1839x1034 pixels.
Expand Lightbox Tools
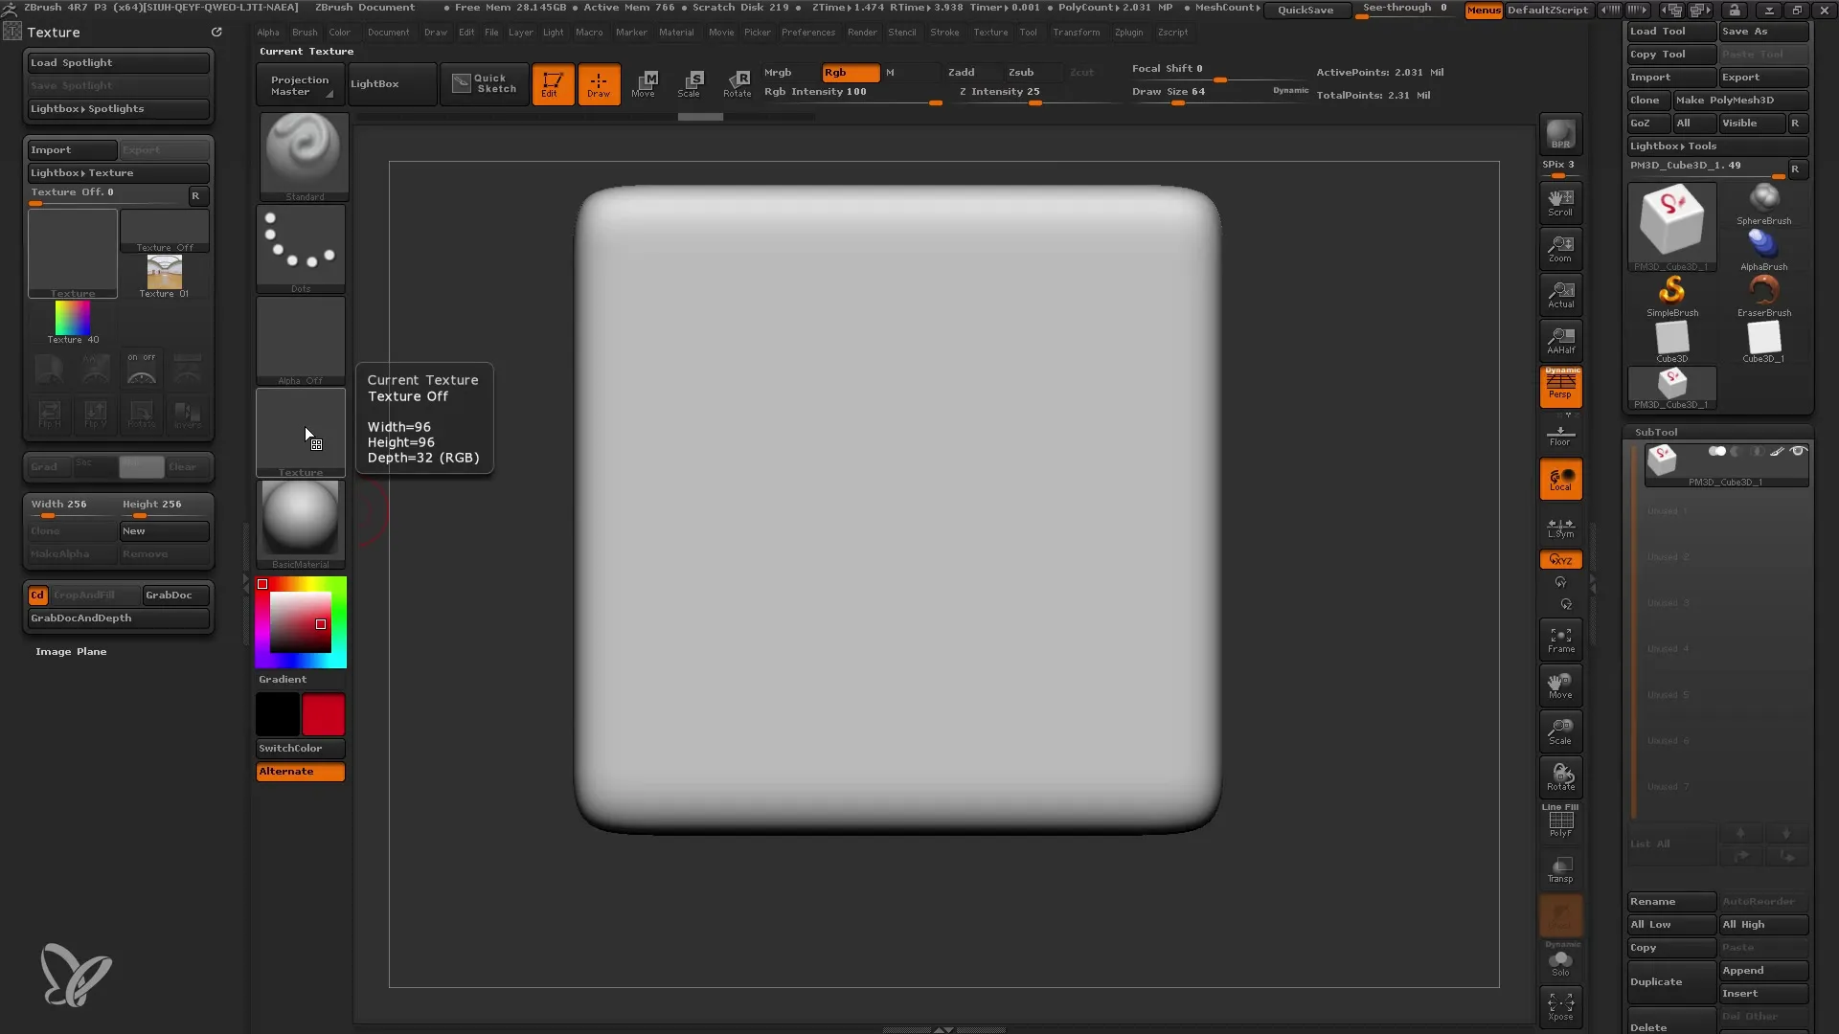pyautogui.click(x=1717, y=146)
